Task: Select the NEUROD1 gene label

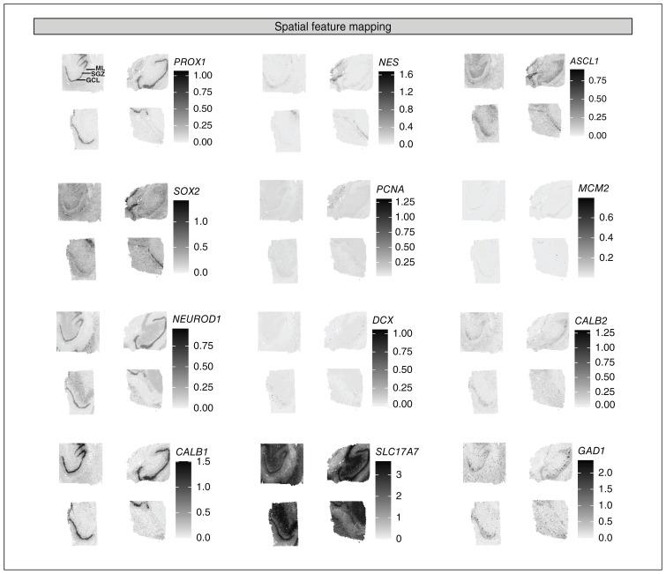Action: click(x=196, y=321)
